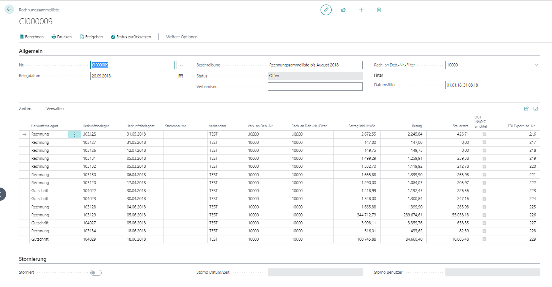The height and width of the screenshot is (287, 552).
Task: Click Betrag inkl. MwSt. column header
Action: pos(362,126)
